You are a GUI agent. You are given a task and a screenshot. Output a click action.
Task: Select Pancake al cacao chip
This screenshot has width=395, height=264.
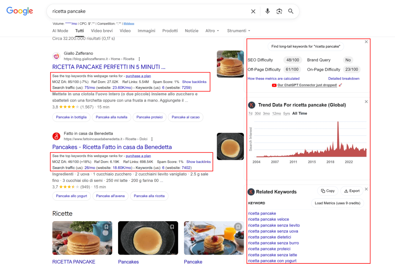186,117
